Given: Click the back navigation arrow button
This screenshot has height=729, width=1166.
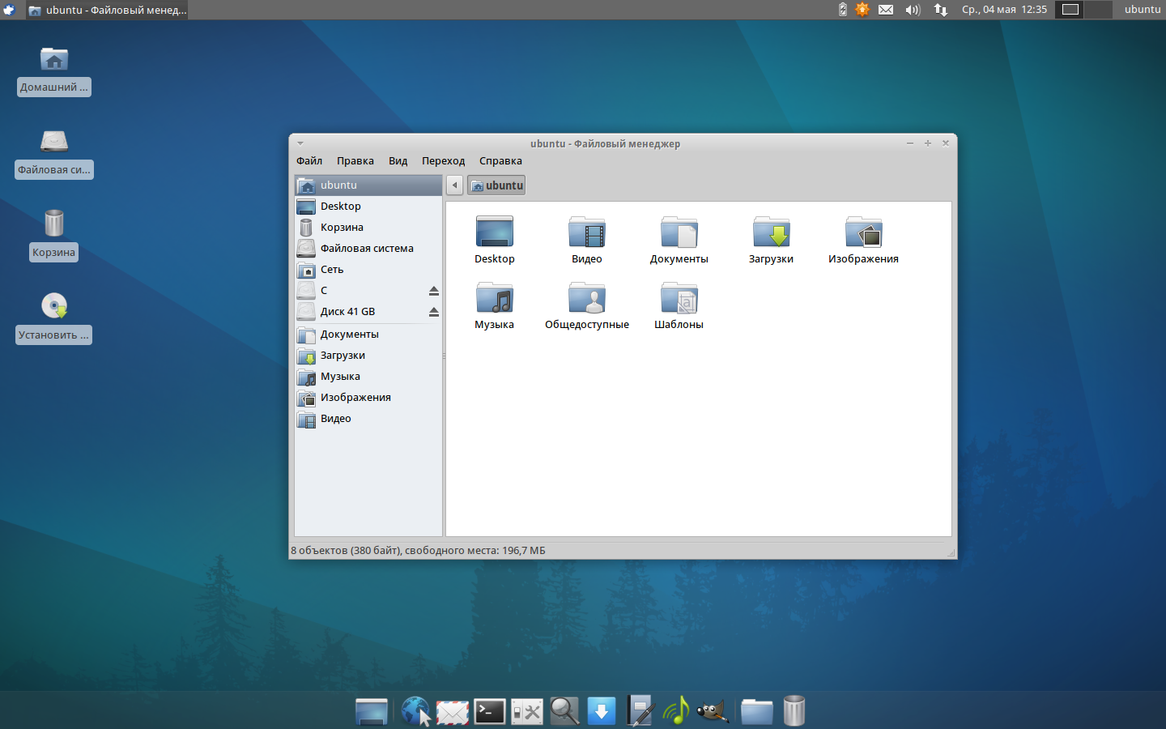Looking at the screenshot, I should [x=455, y=185].
